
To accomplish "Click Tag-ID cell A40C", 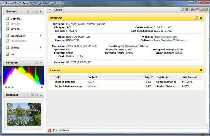I will pos(149,86).
